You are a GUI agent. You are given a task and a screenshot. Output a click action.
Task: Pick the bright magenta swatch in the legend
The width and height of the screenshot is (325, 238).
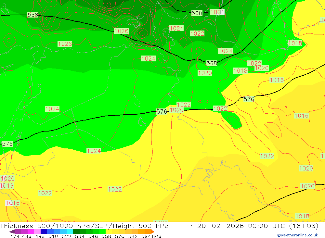31,232
